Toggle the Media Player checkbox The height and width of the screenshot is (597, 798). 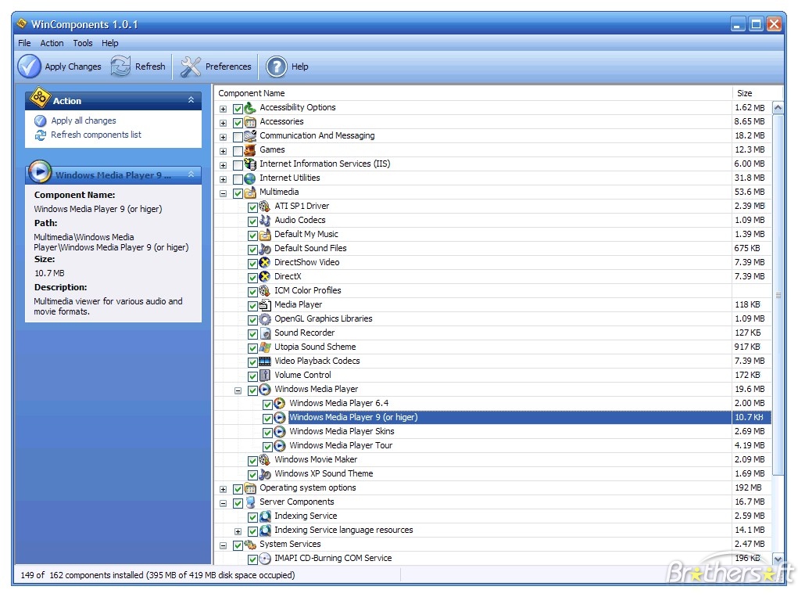[252, 306]
